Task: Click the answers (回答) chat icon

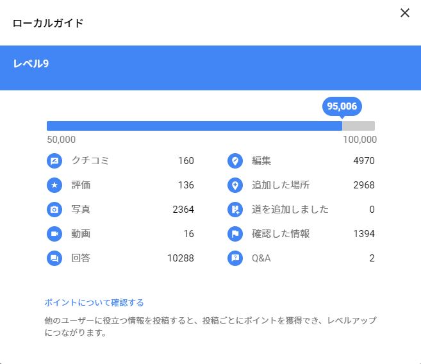Action: [54, 258]
